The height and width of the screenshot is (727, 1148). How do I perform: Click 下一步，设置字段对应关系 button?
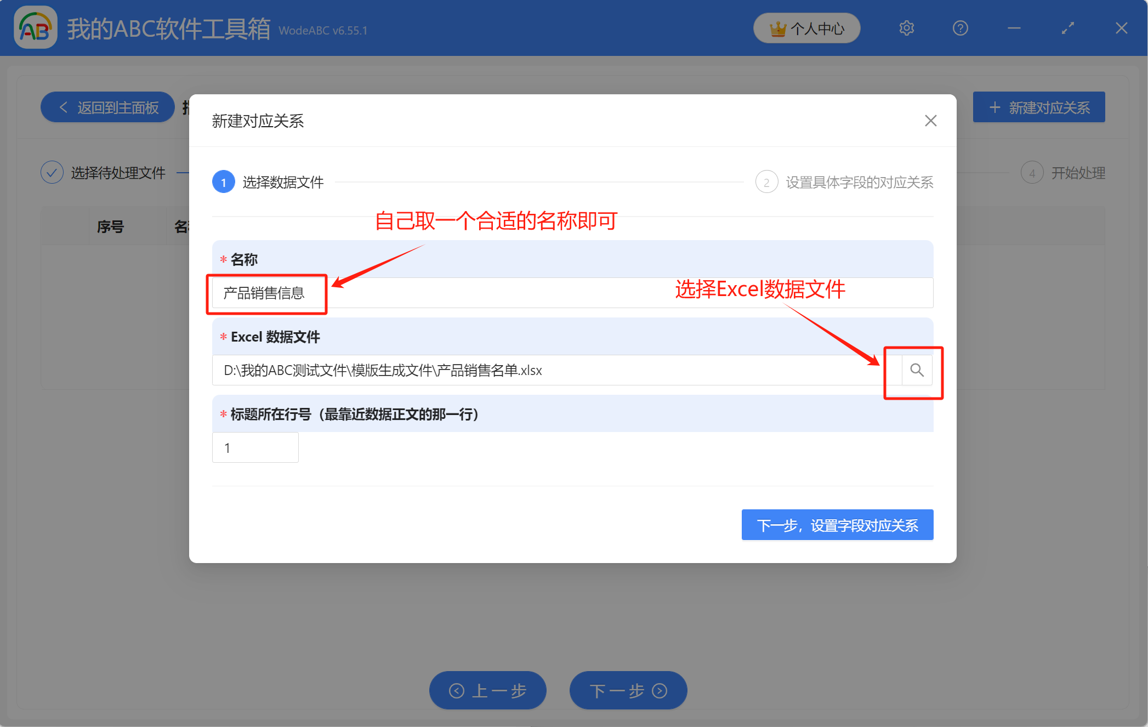click(837, 525)
